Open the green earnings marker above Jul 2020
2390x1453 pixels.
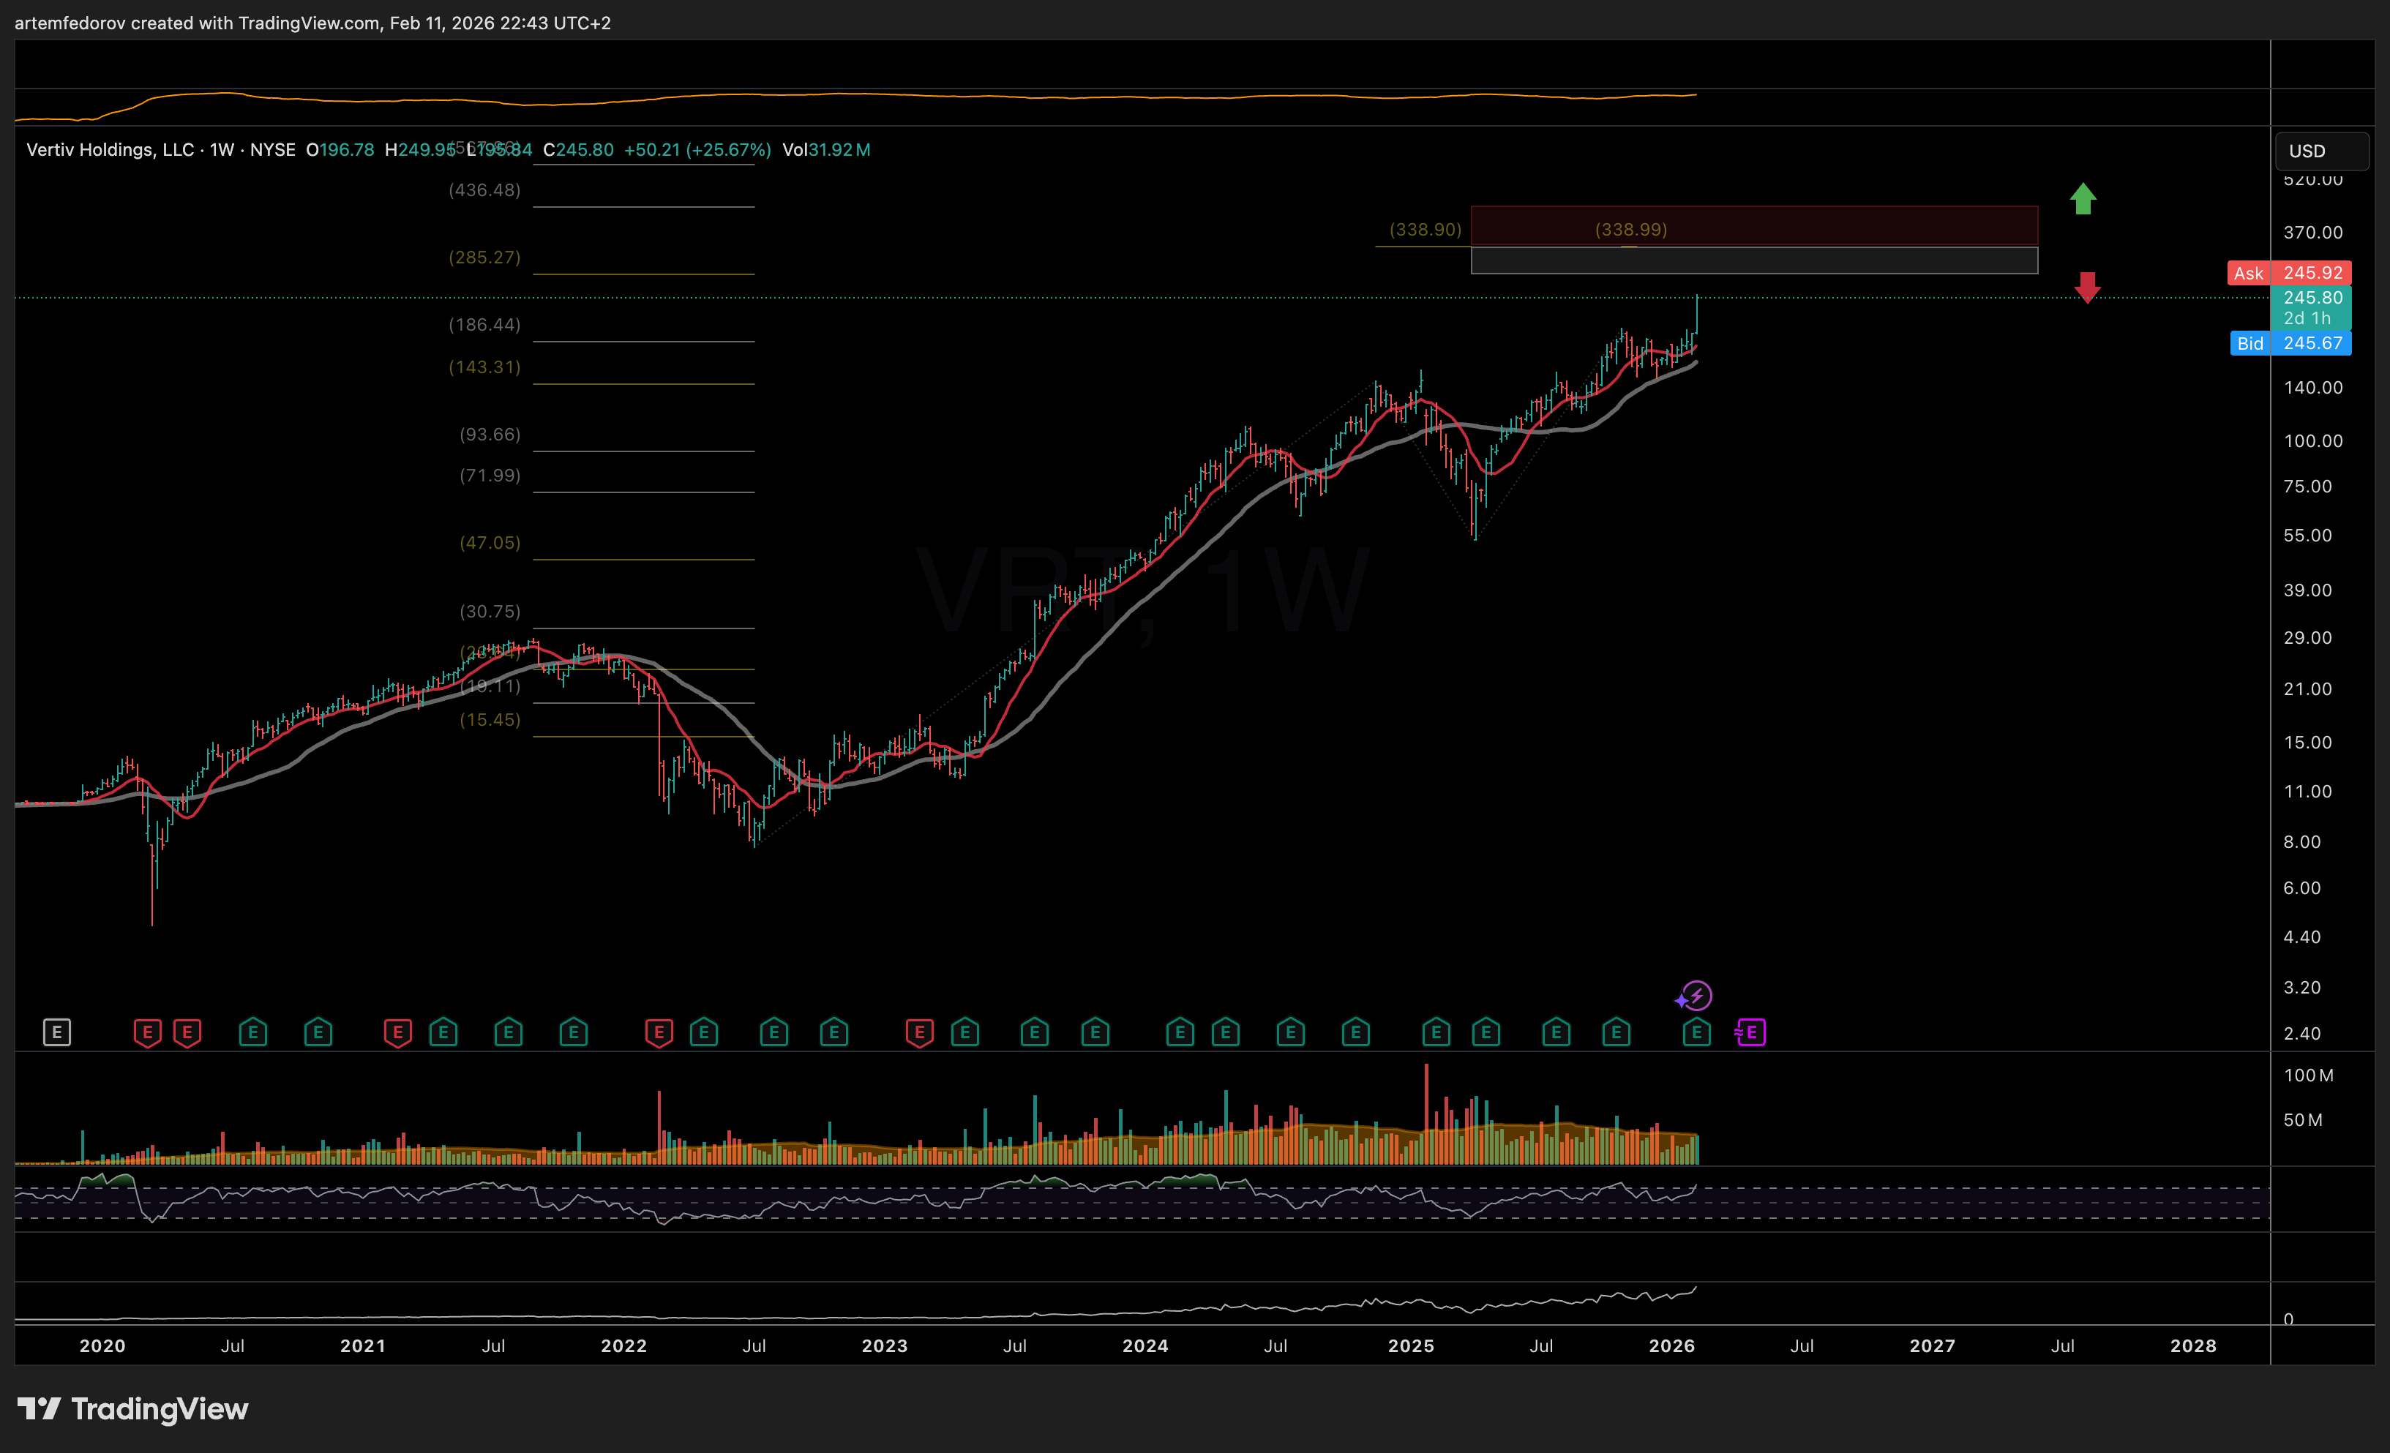(x=253, y=1032)
